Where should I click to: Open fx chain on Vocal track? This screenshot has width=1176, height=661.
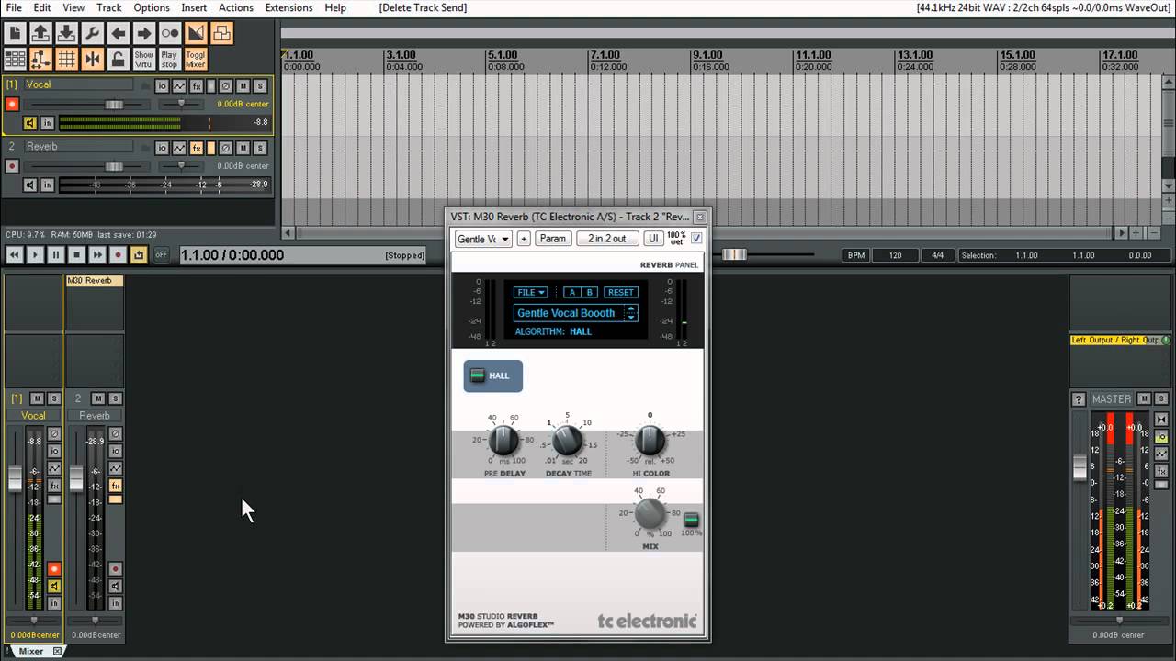[196, 85]
